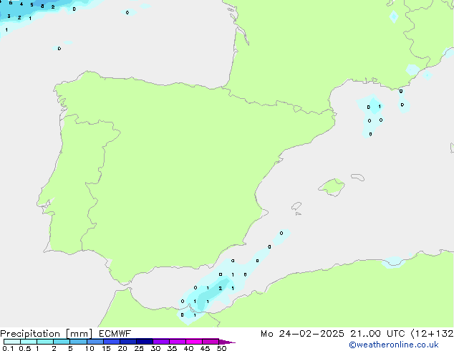This screenshot has height=351, width=454.
Task: Click the "(12+132" forecast run label
Action: click(x=432, y=334)
